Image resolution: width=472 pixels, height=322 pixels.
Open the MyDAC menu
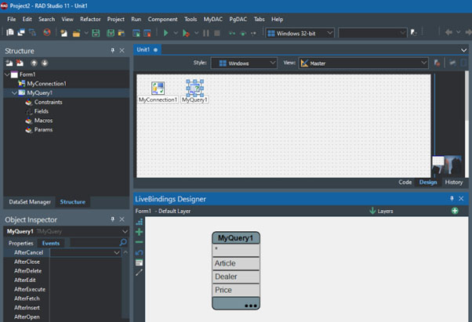tap(212, 20)
